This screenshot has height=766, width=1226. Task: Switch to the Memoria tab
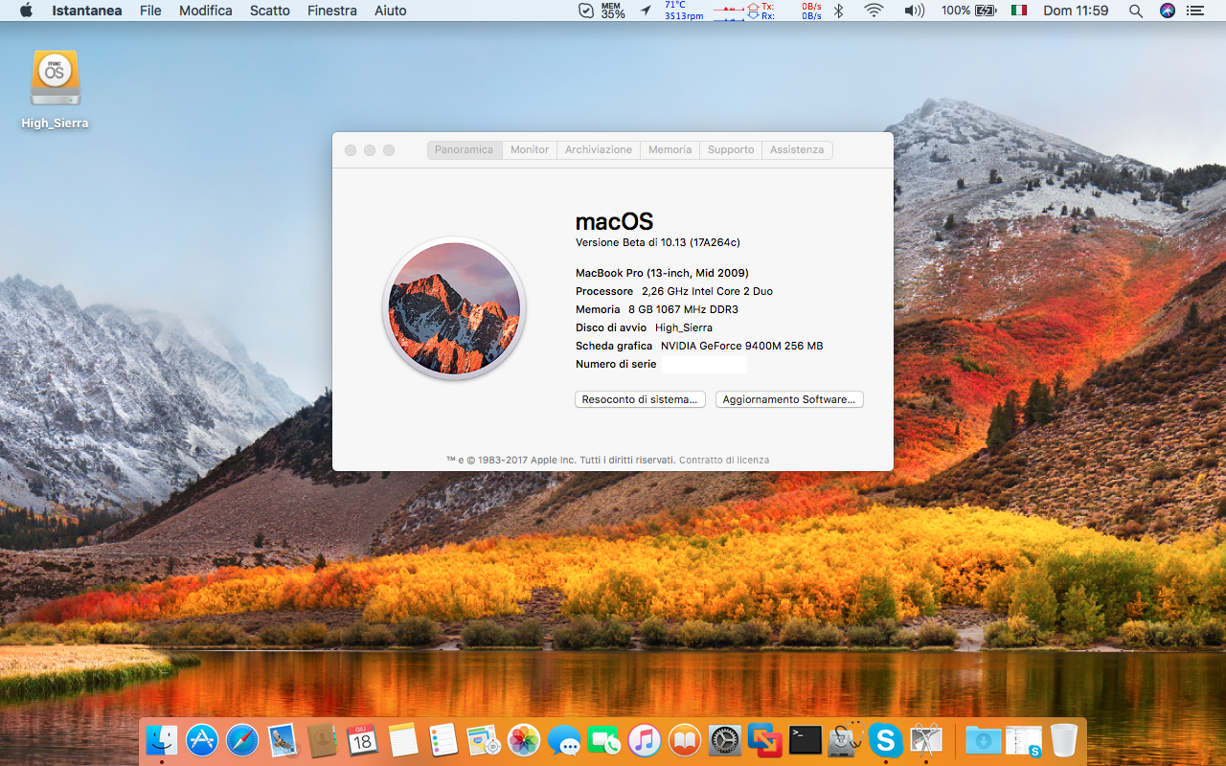670,149
